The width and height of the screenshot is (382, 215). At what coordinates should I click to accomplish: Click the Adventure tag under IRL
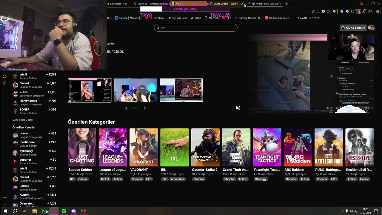coord(178,179)
